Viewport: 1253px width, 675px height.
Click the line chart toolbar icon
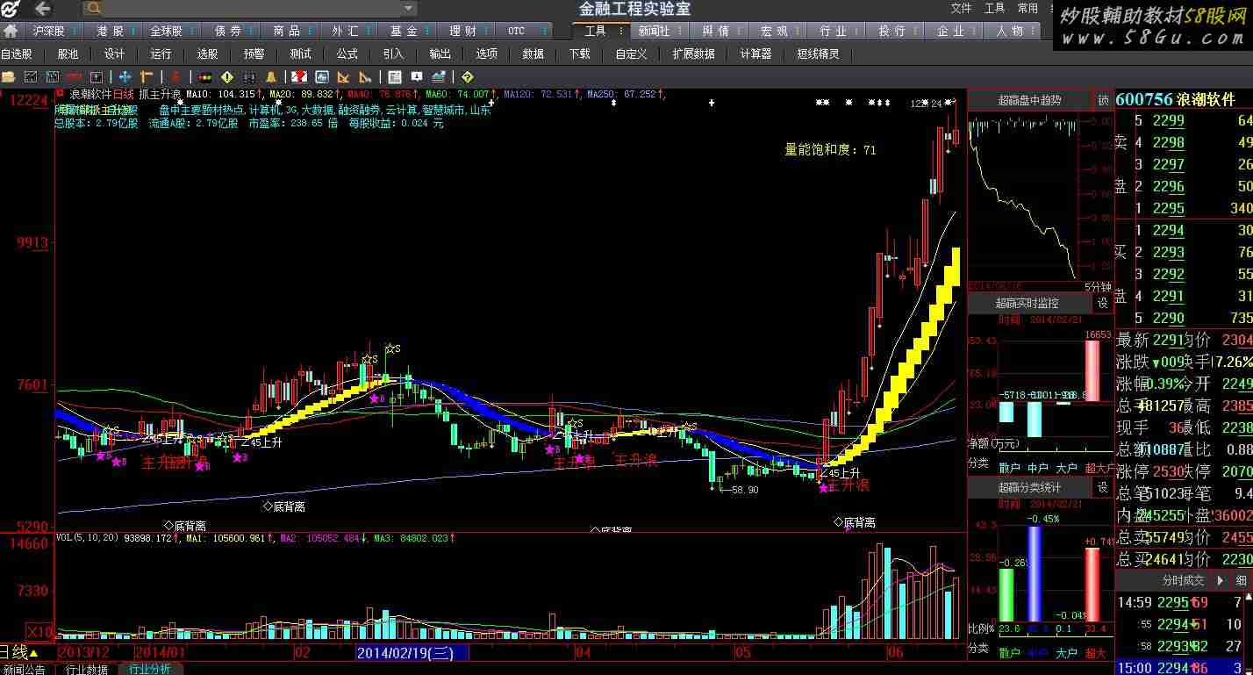pyautogui.click(x=30, y=77)
